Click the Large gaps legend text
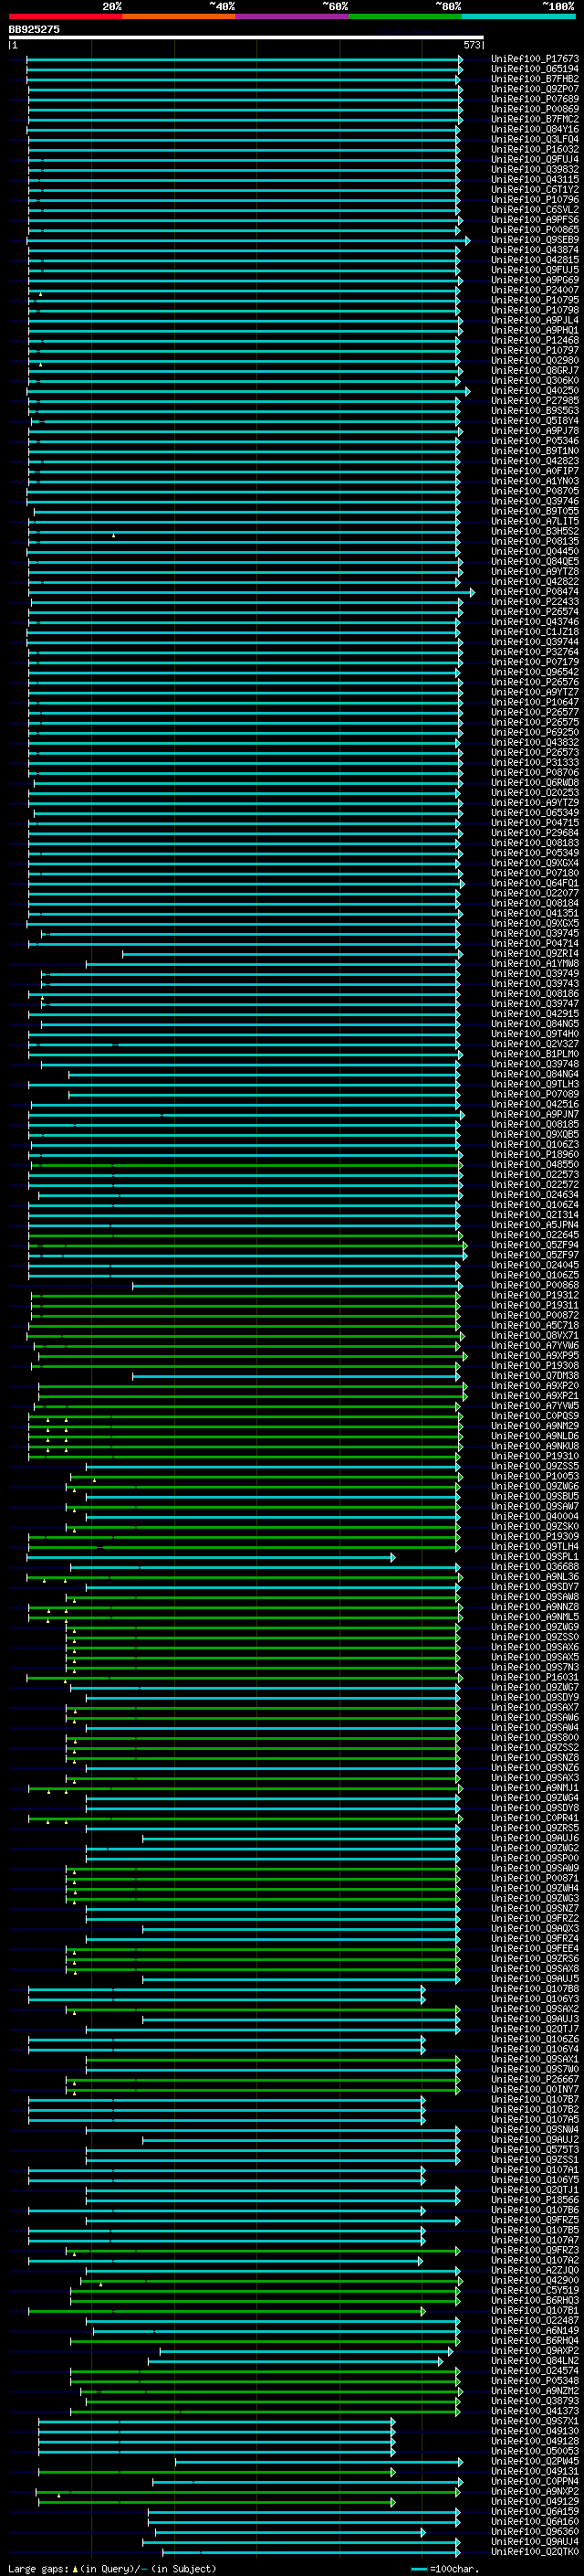This screenshot has width=584, height=2576. pos(112,2568)
